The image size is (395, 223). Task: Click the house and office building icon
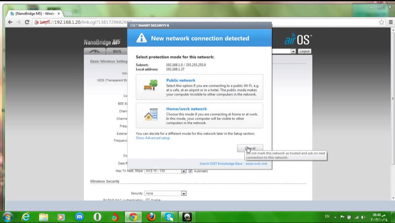pos(151,114)
